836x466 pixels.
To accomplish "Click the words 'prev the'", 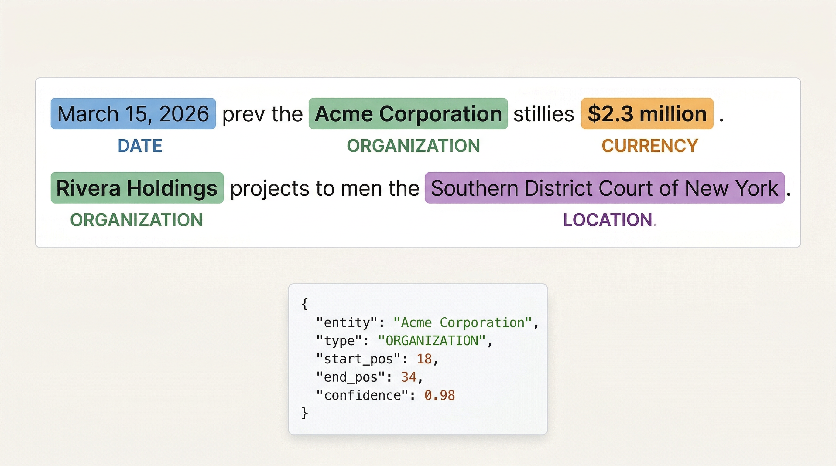I will click(262, 114).
